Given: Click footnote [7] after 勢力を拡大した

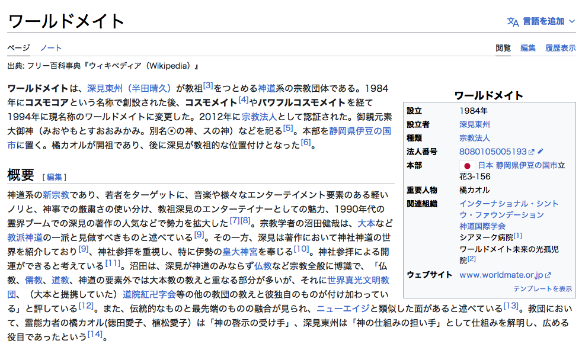Looking at the screenshot, I should pyautogui.click(x=235, y=221).
